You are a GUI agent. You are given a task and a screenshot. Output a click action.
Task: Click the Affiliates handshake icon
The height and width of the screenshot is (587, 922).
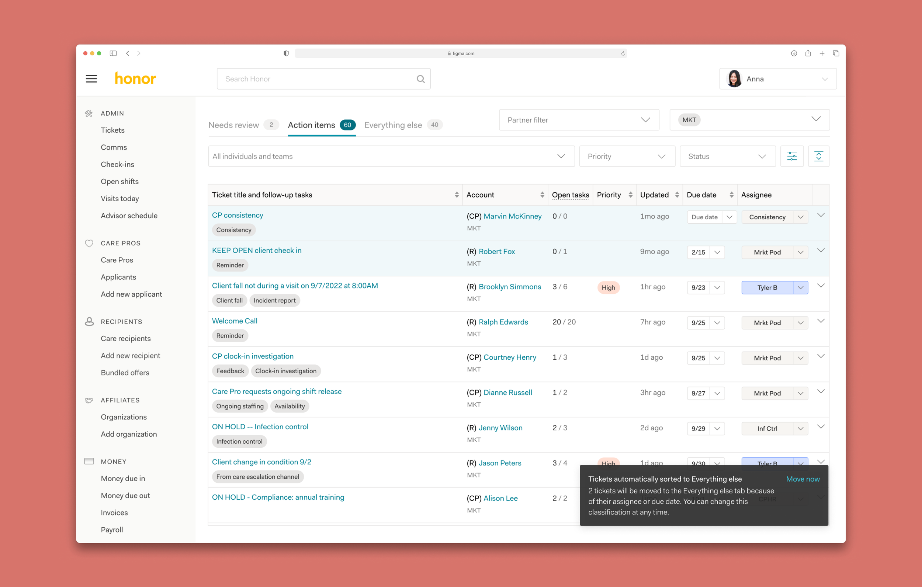point(89,400)
